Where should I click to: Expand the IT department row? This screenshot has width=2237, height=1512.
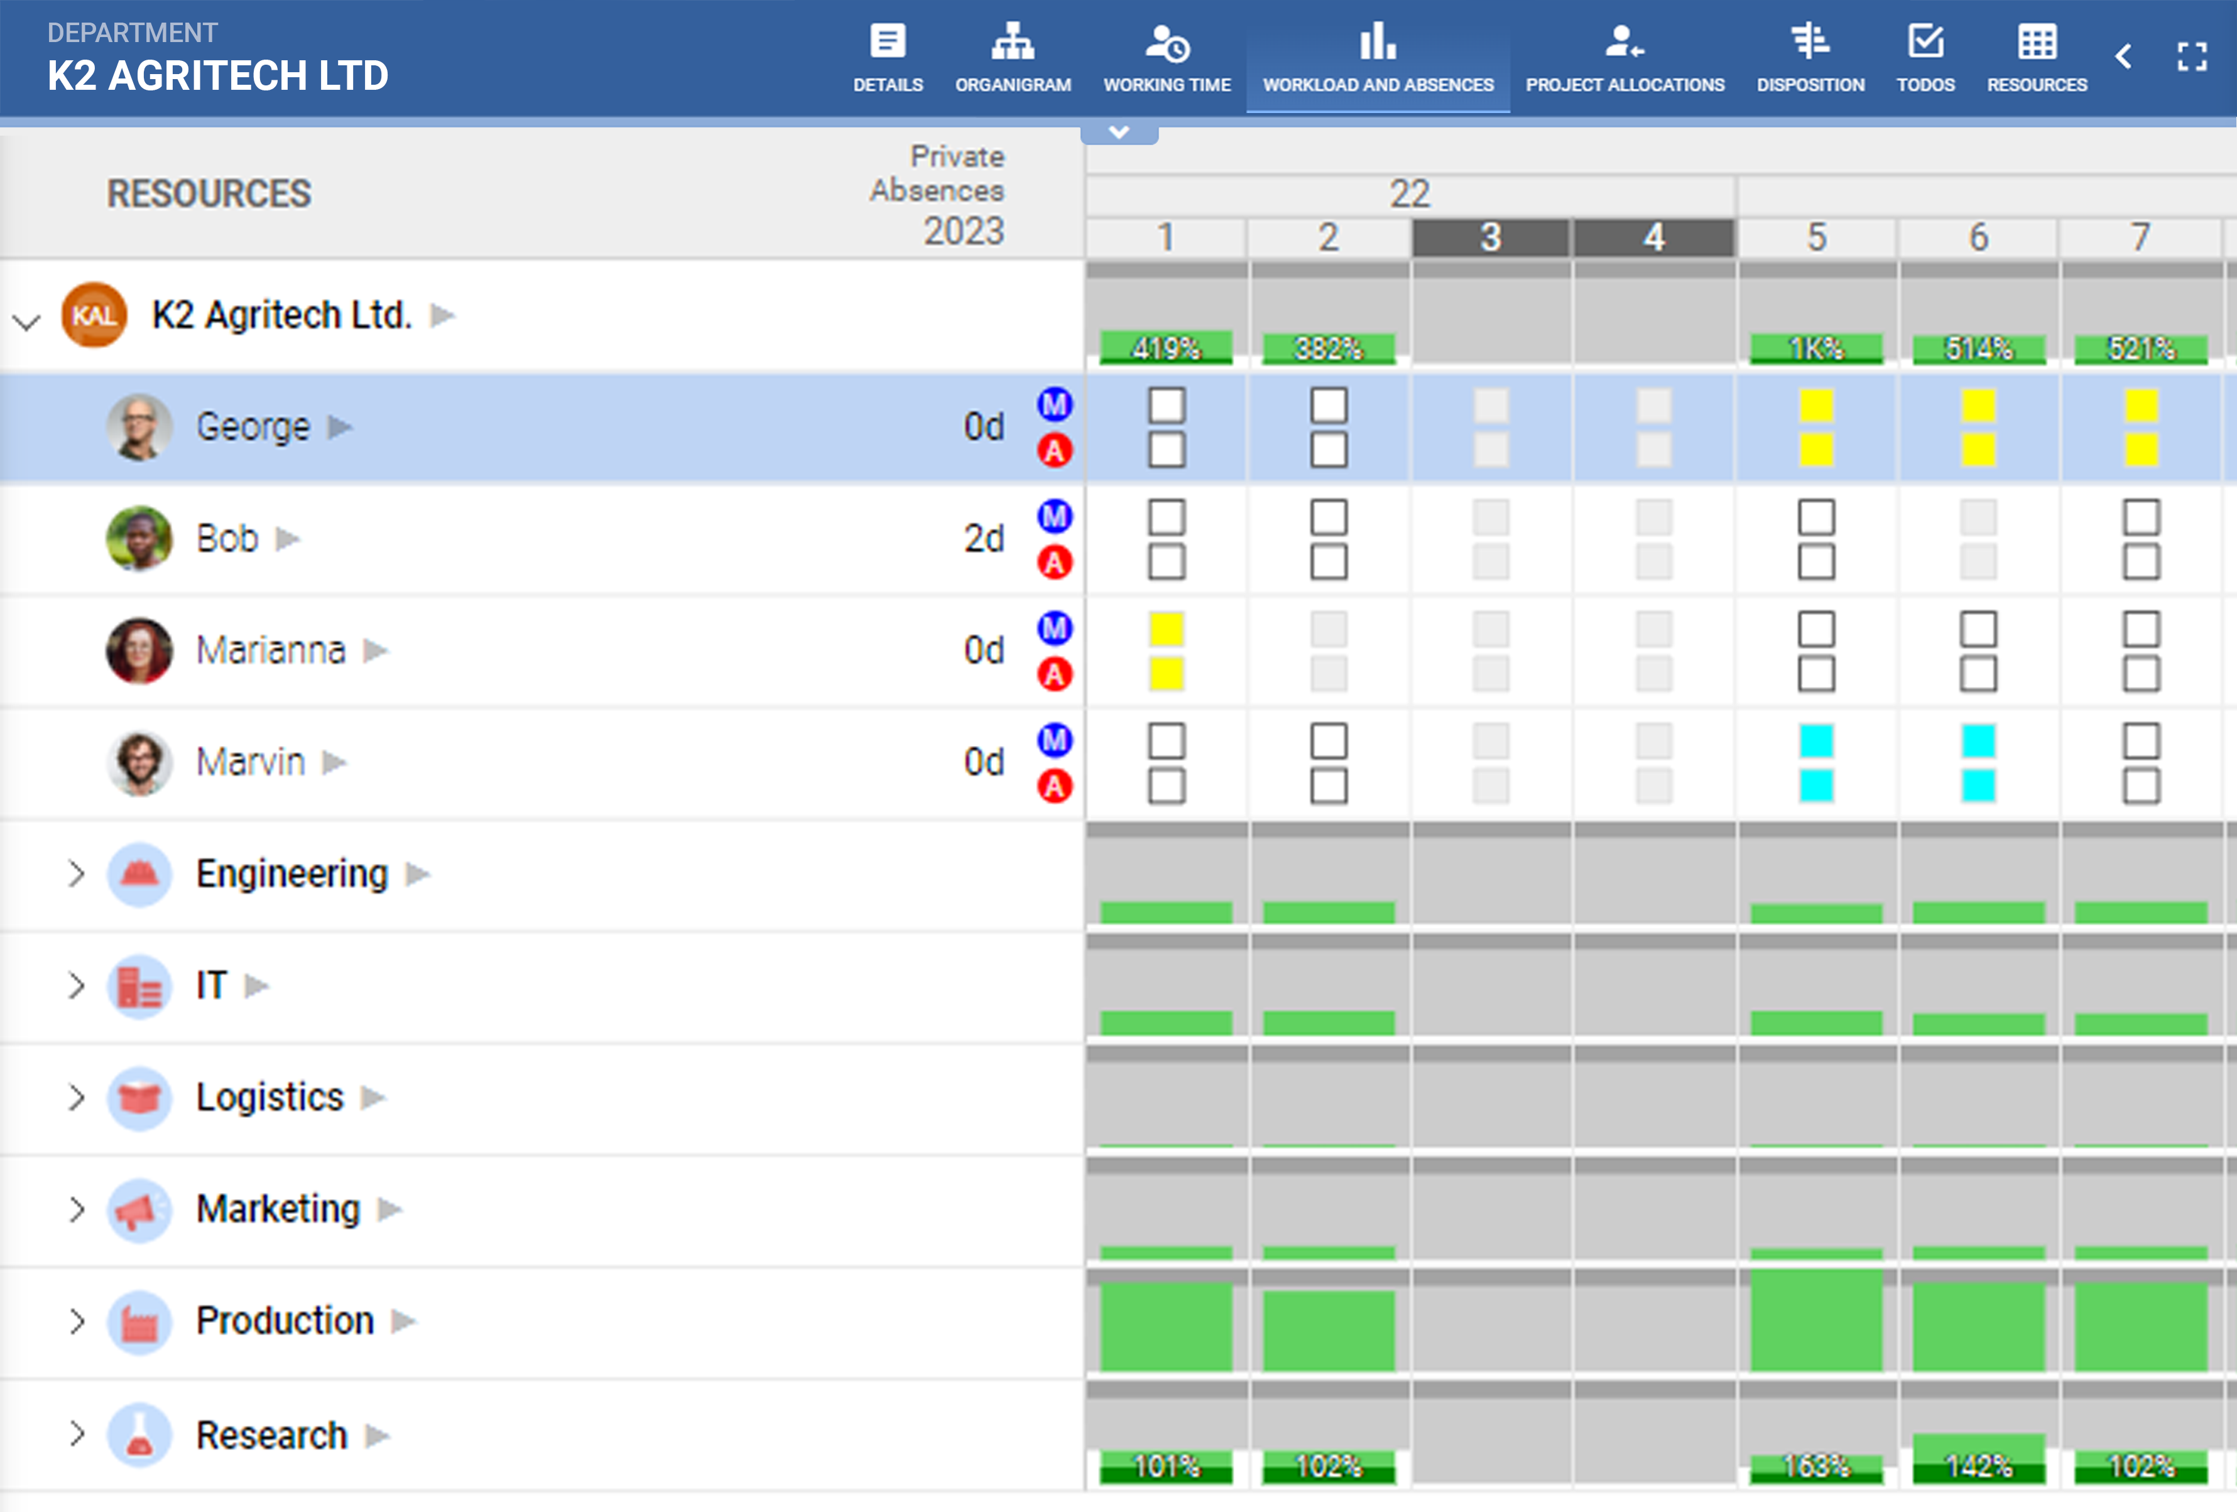click(77, 986)
